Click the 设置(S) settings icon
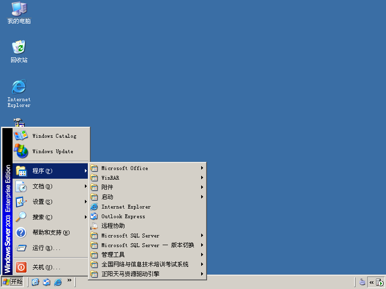Screen dimensions: 386x289 tap(21, 202)
